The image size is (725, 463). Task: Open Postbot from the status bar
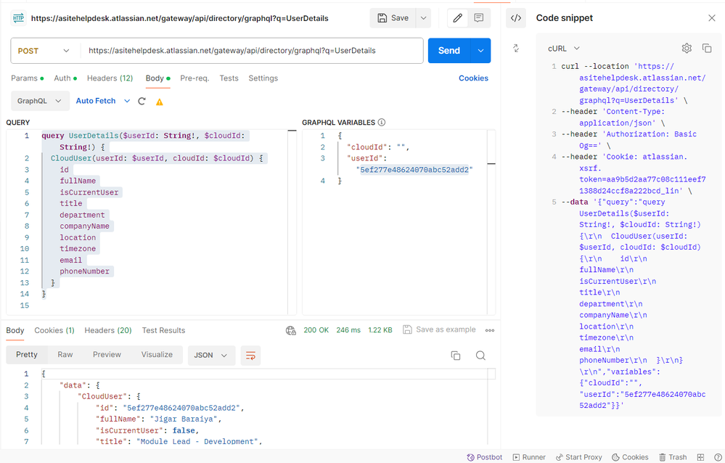(484, 457)
